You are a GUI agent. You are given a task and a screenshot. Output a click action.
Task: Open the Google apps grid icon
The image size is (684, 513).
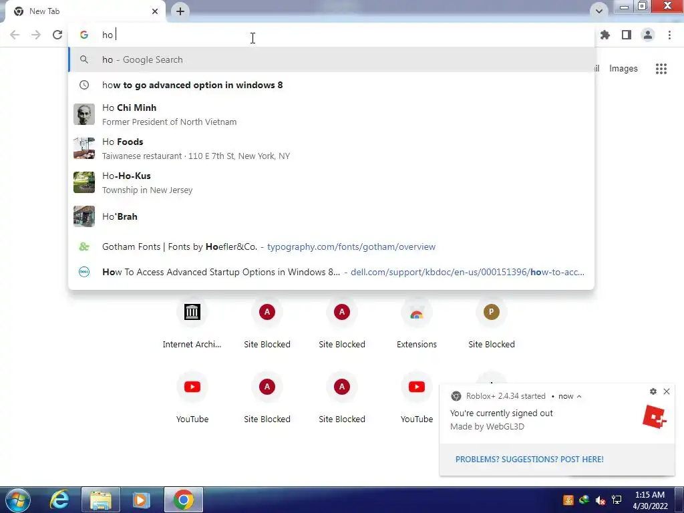[661, 69]
